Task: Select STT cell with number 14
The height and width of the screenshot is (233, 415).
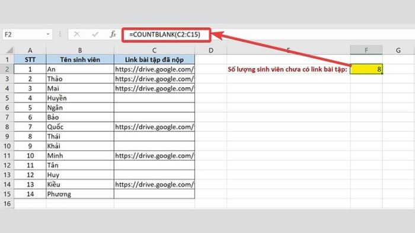Action: [30, 194]
